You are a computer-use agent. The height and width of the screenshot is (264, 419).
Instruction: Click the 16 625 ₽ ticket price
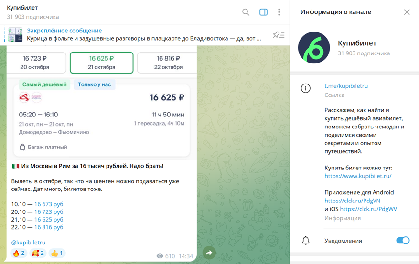(167, 97)
